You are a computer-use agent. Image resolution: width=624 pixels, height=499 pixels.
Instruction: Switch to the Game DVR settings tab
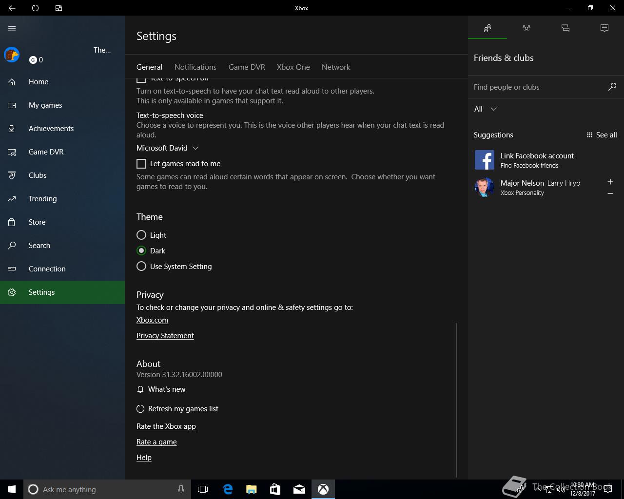coord(247,67)
